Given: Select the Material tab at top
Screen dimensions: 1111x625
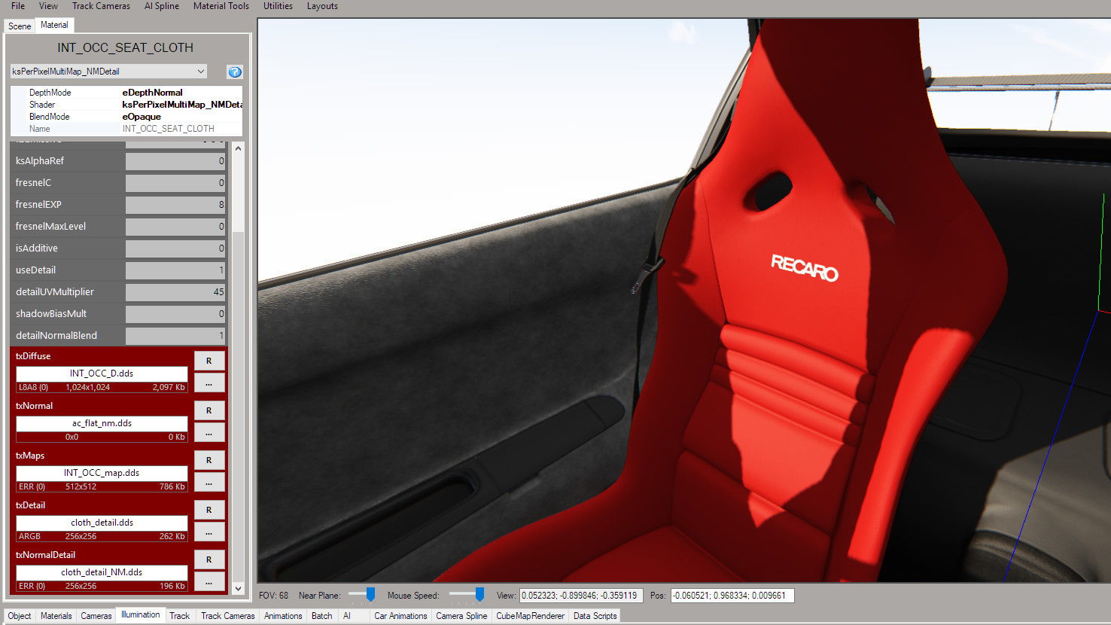Looking at the screenshot, I should point(54,25).
